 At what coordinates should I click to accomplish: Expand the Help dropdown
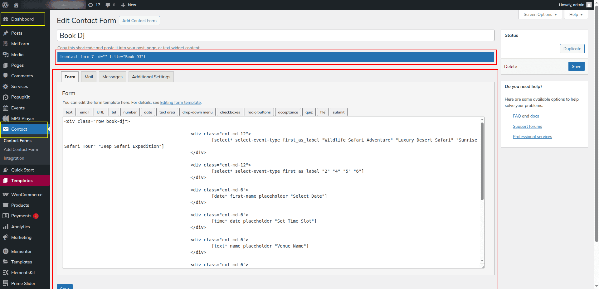pyautogui.click(x=576, y=15)
